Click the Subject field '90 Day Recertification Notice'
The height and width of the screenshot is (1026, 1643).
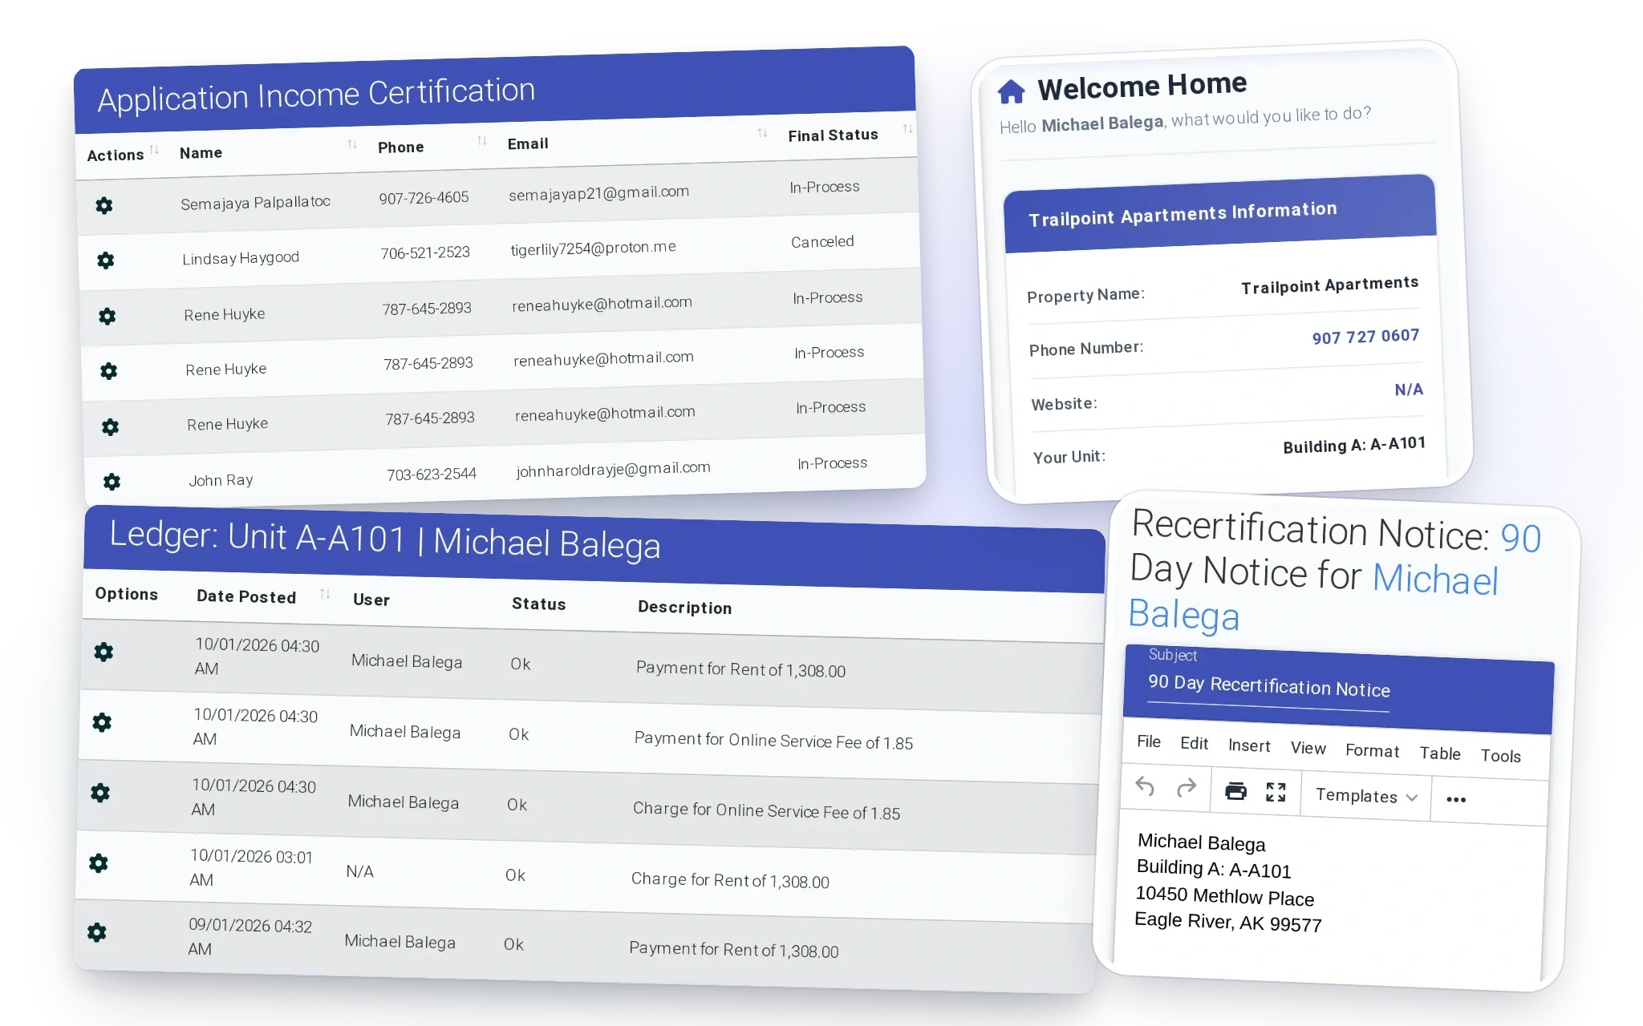point(1269,686)
